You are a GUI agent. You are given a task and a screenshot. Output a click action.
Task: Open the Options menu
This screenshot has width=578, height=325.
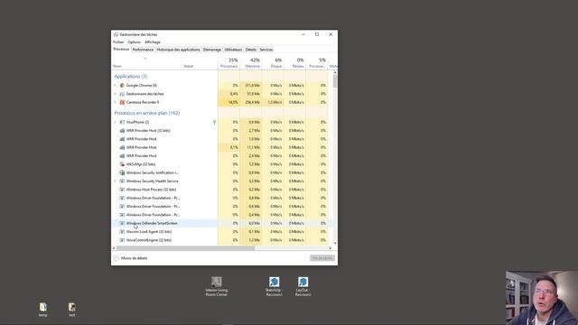pos(135,42)
